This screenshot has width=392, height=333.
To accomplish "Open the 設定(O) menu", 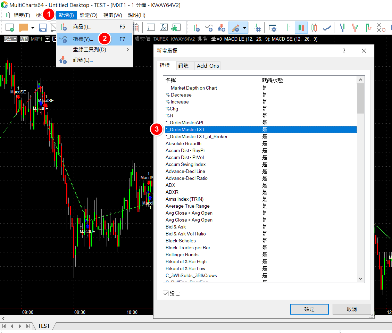I will (x=89, y=15).
